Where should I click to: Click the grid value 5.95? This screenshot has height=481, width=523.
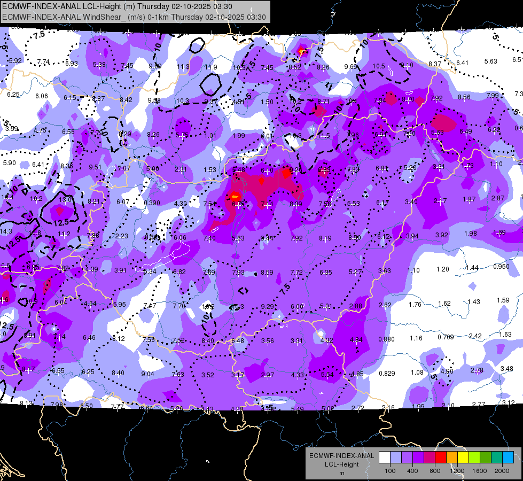(120, 305)
